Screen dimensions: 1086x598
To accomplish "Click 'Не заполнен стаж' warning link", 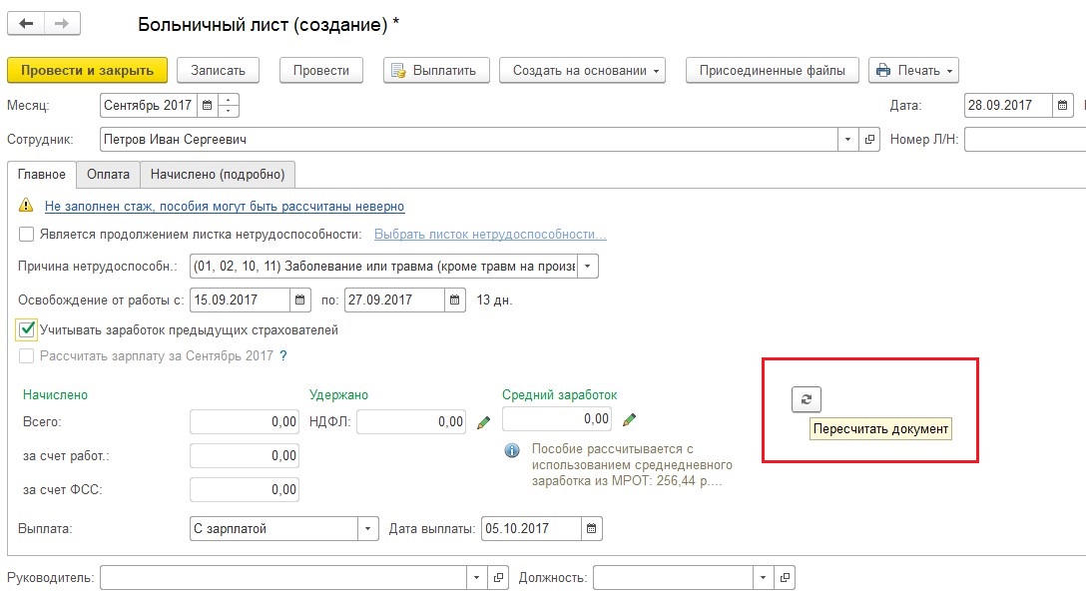I will pyautogui.click(x=225, y=206).
